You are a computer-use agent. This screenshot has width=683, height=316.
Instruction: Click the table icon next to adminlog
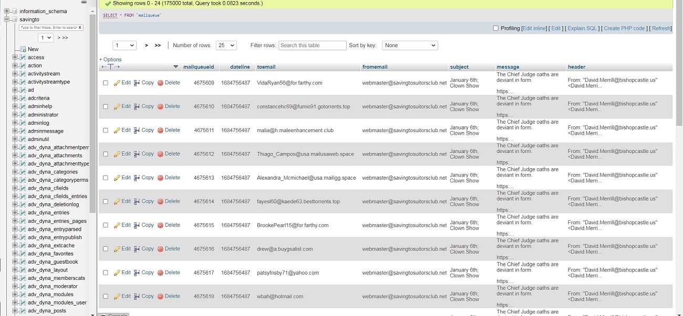[x=23, y=123]
